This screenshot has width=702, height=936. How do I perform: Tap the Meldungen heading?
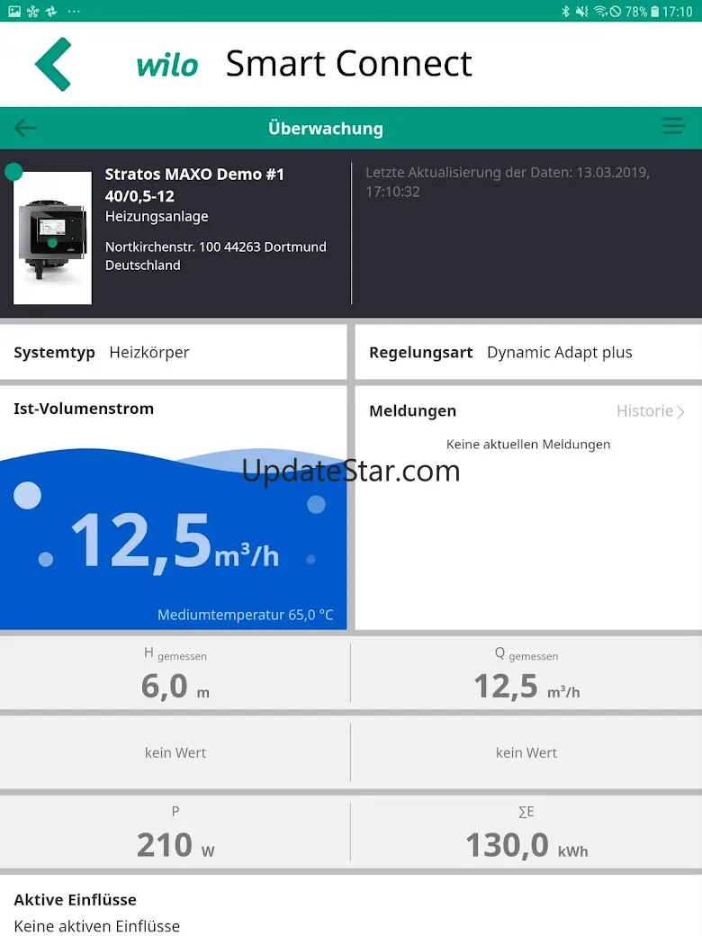tap(412, 410)
